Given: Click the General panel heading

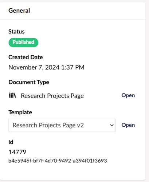Looking at the screenshot, I should [19, 11].
